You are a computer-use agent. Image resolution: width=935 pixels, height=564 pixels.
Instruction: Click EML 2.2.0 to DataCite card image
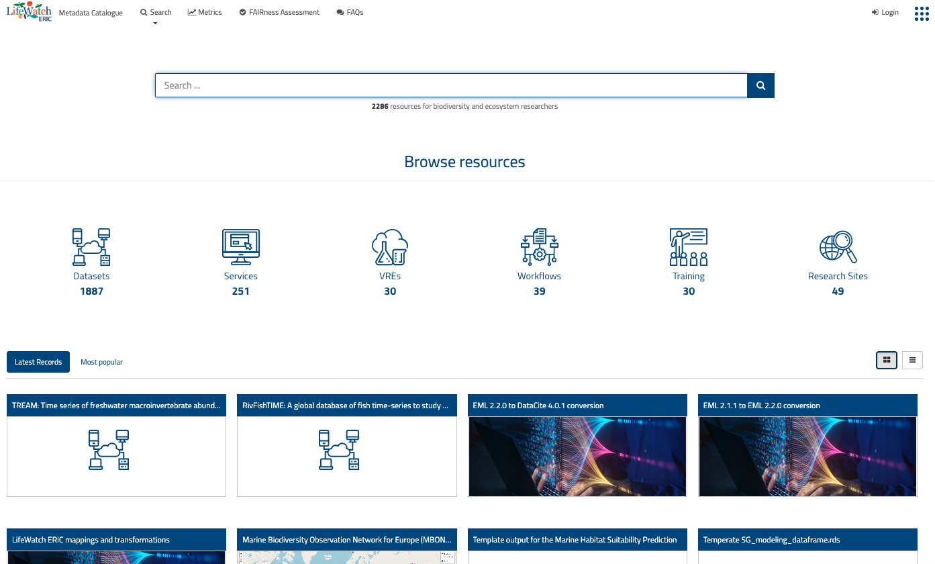577,457
